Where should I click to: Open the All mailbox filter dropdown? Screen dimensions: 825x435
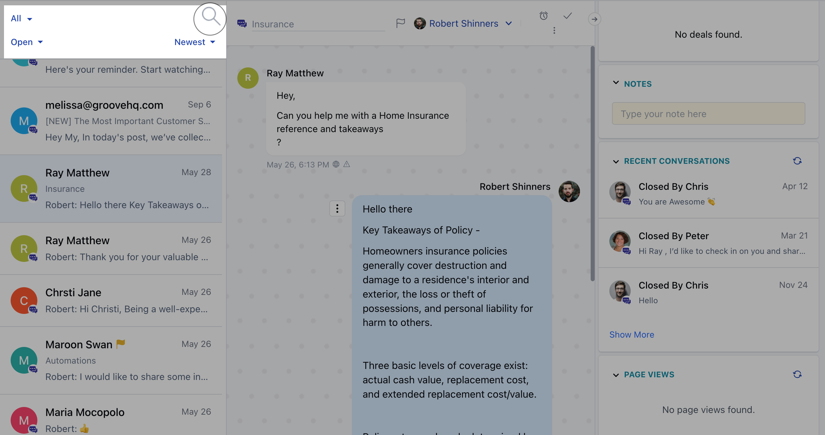click(21, 18)
